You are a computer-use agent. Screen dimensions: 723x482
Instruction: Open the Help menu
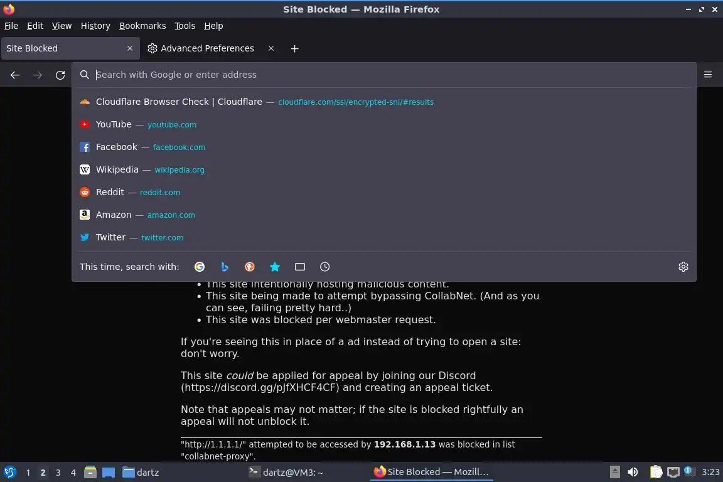coord(213,26)
